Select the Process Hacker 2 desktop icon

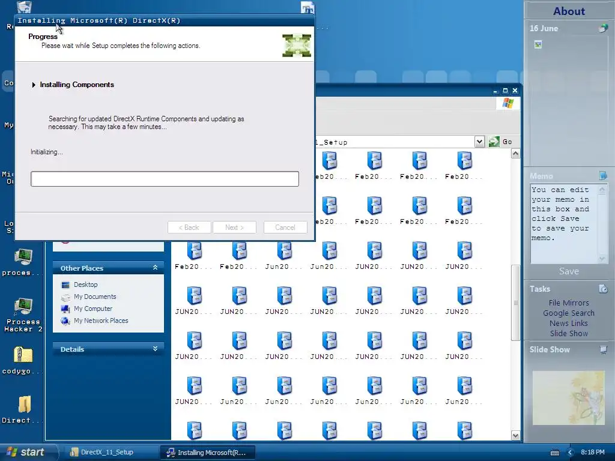[x=23, y=315]
